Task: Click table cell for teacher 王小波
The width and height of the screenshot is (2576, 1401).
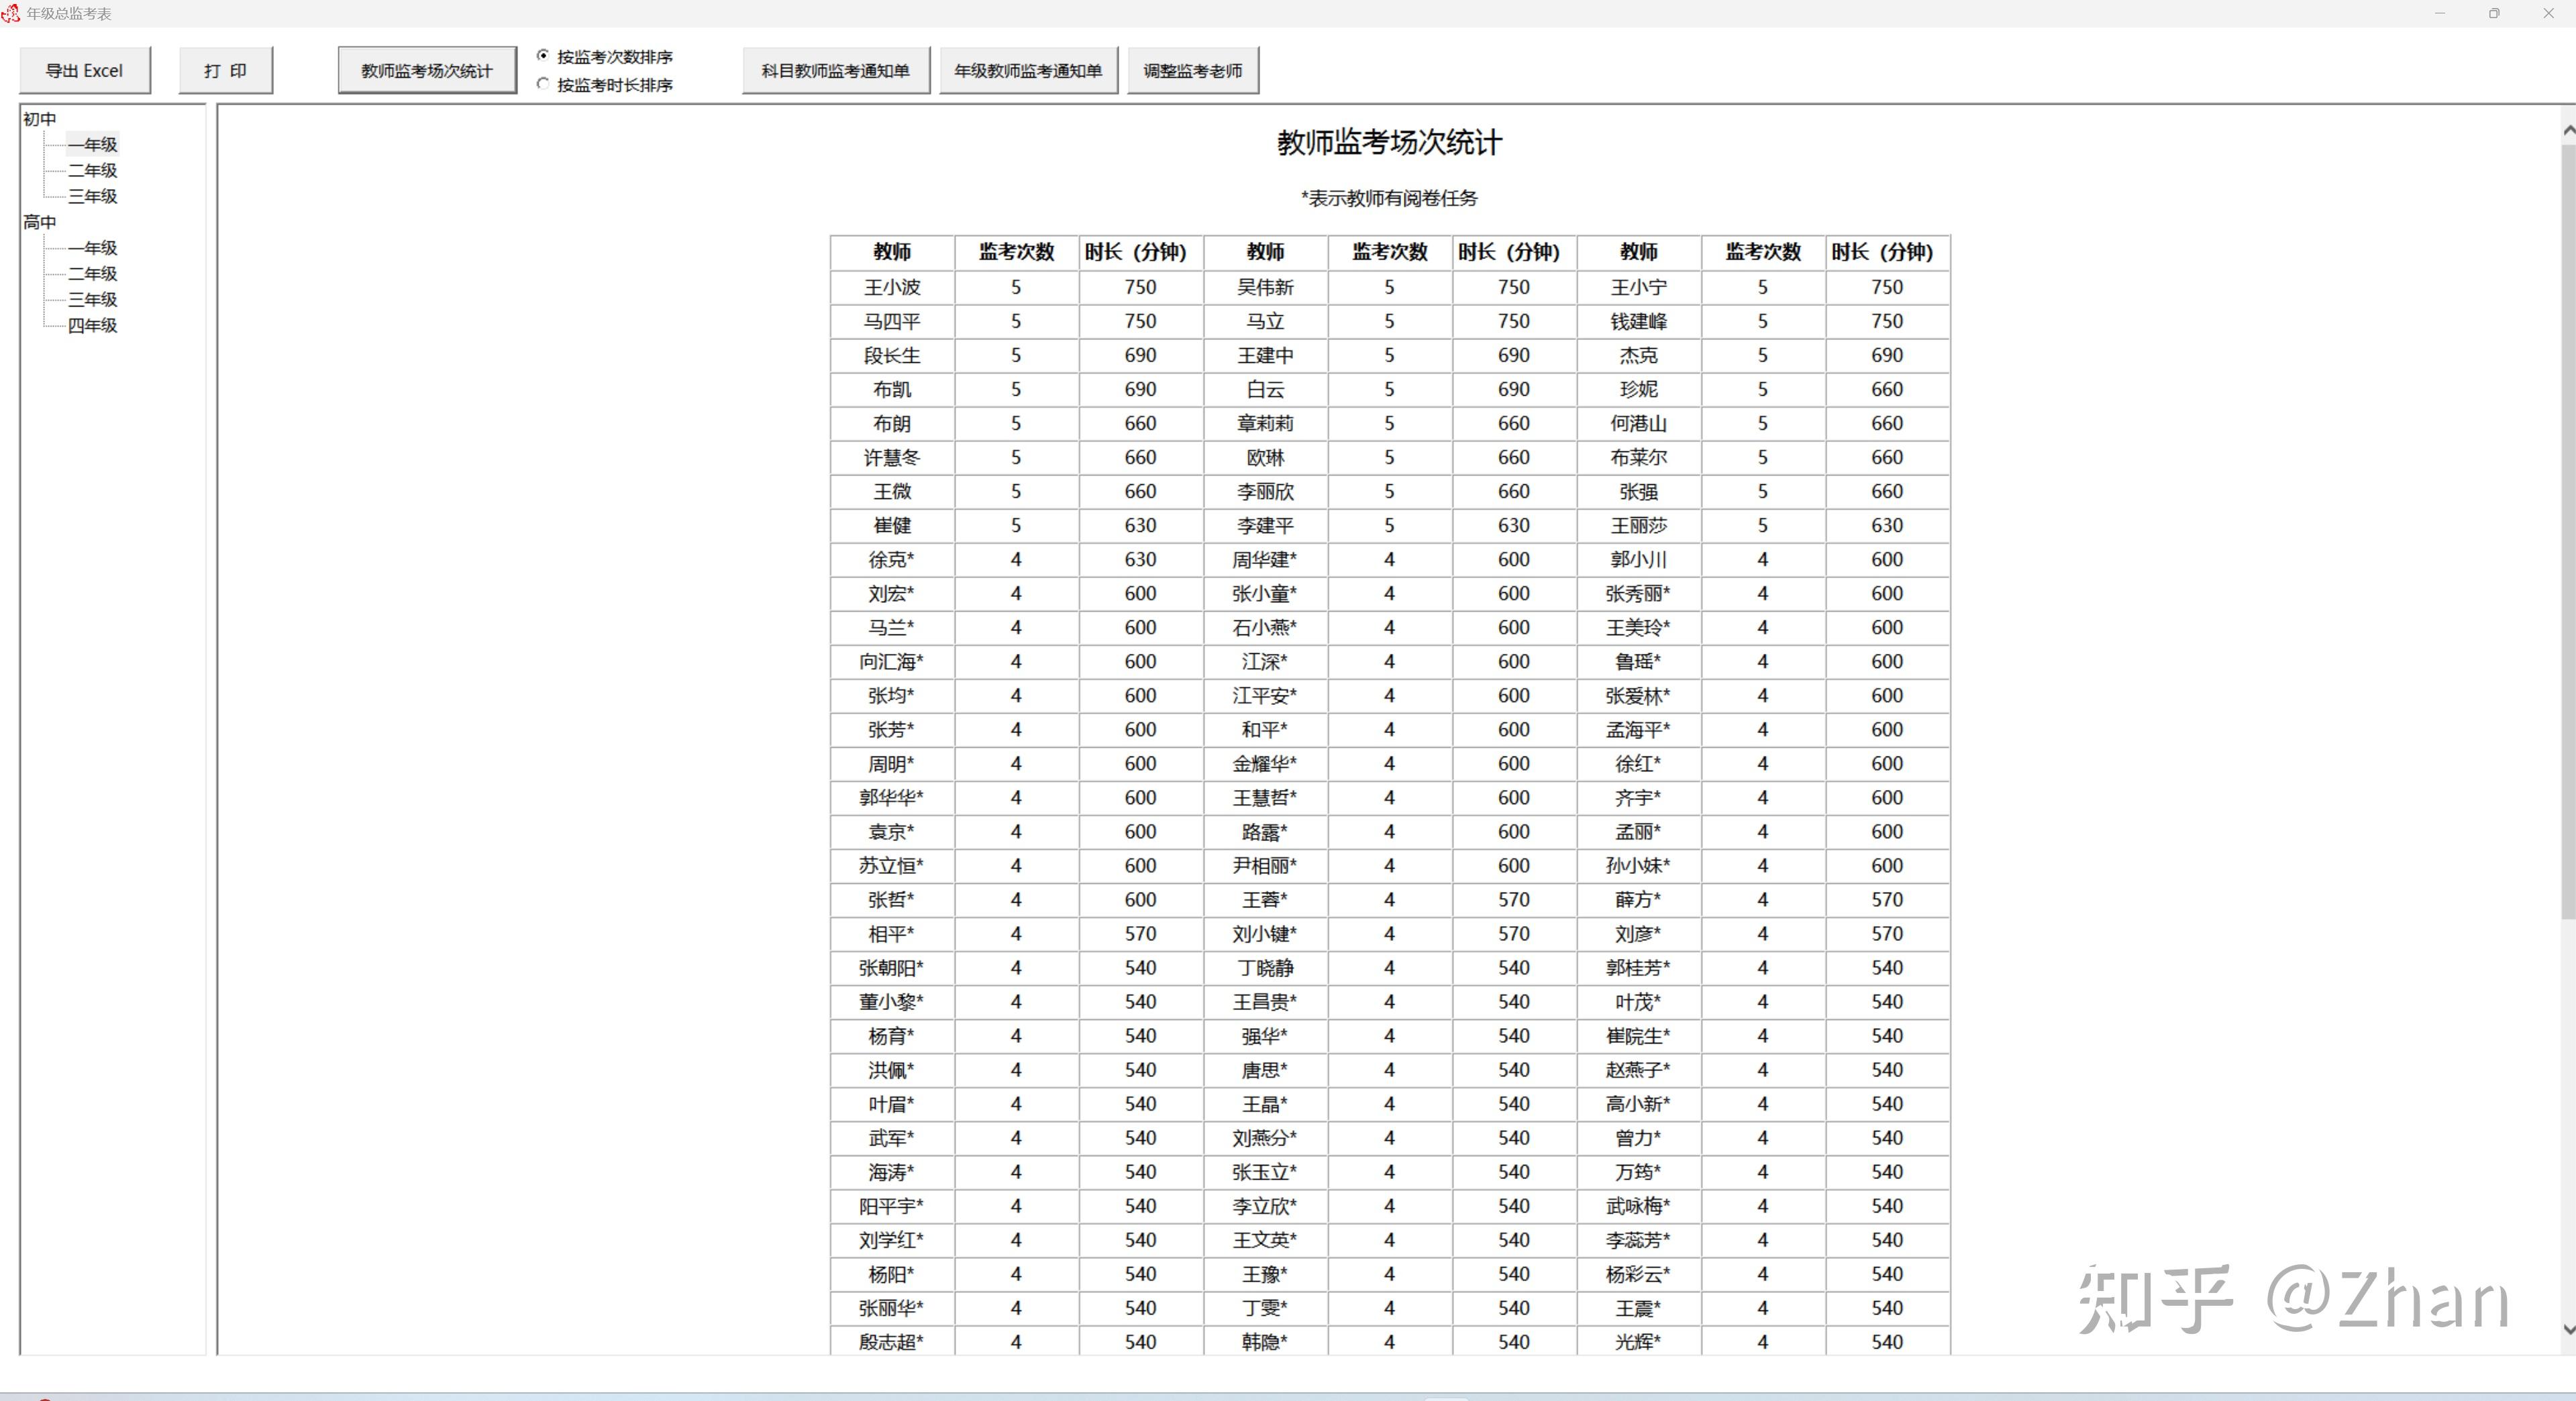Action: (892, 288)
